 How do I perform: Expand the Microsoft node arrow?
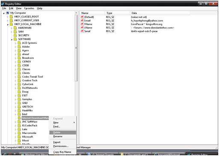16,137
